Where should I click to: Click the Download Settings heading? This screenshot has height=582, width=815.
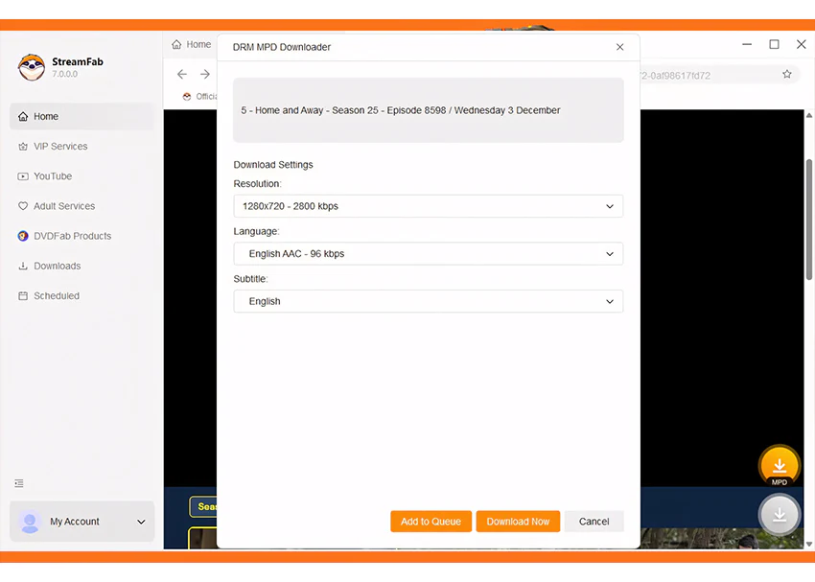point(273,165)
